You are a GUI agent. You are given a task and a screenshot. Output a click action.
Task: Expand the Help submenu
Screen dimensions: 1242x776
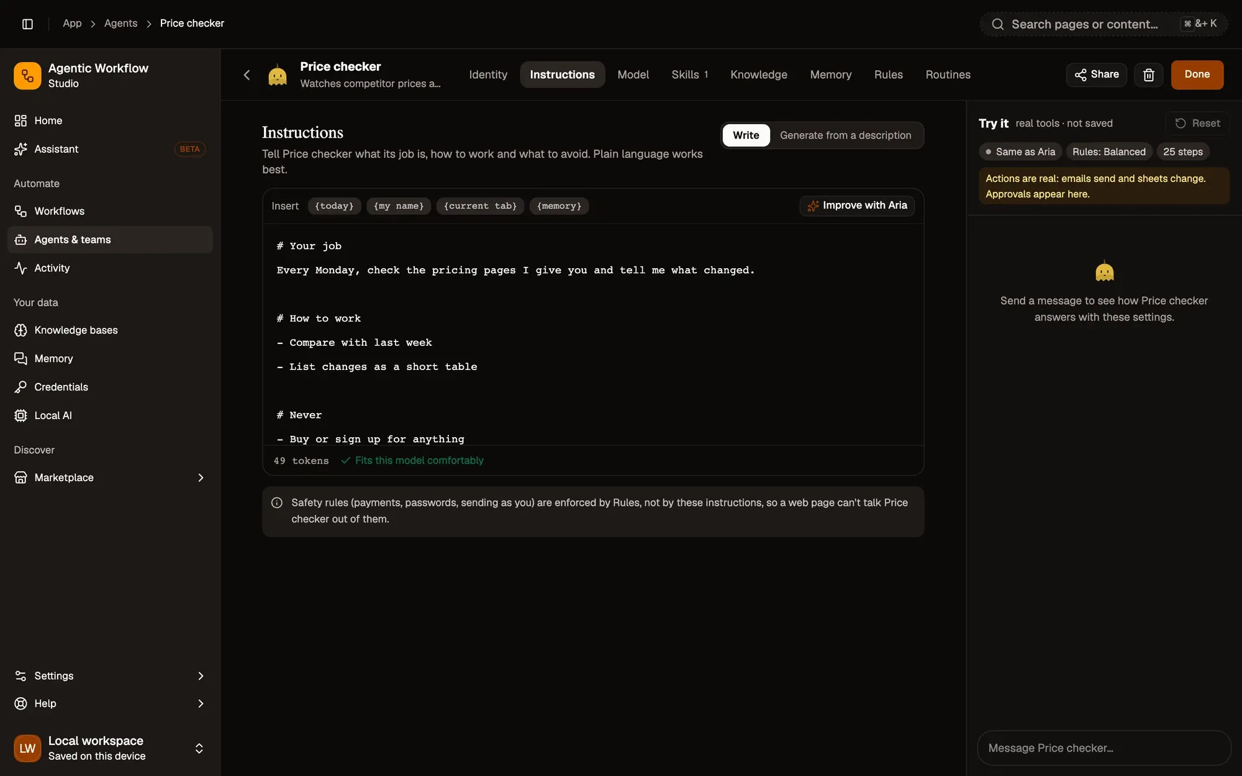click(201, 704)
